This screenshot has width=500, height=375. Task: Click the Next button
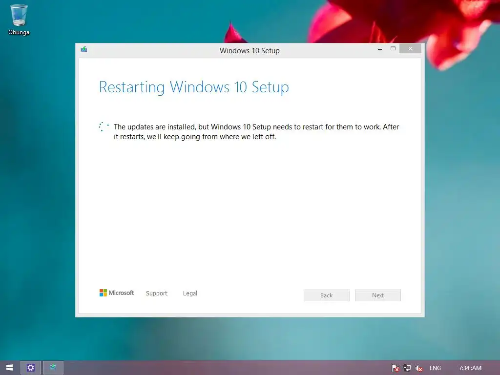pos(378,295)
